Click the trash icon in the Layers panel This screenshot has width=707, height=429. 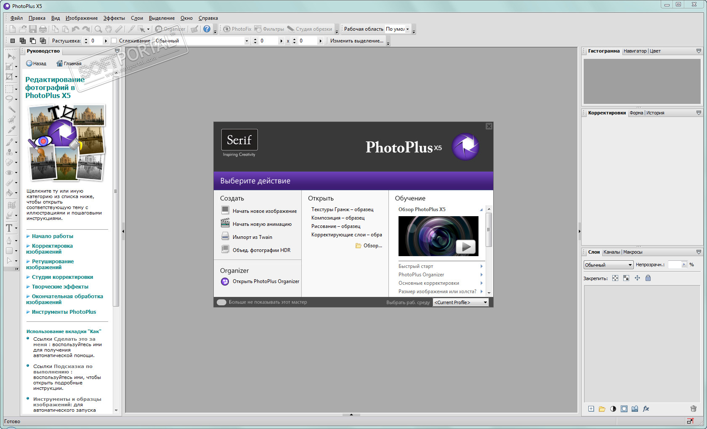click(694, 409)
